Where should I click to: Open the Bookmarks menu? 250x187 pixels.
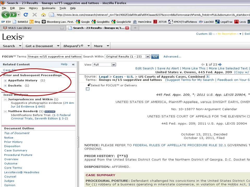coord(48,8)
